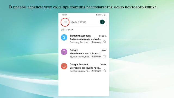Click 'Входящие' label on 'Следуя нашим' email

point(96,71)
